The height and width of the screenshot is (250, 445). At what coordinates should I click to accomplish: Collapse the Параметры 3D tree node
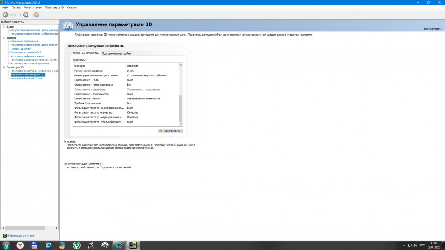tap(4, 67)
